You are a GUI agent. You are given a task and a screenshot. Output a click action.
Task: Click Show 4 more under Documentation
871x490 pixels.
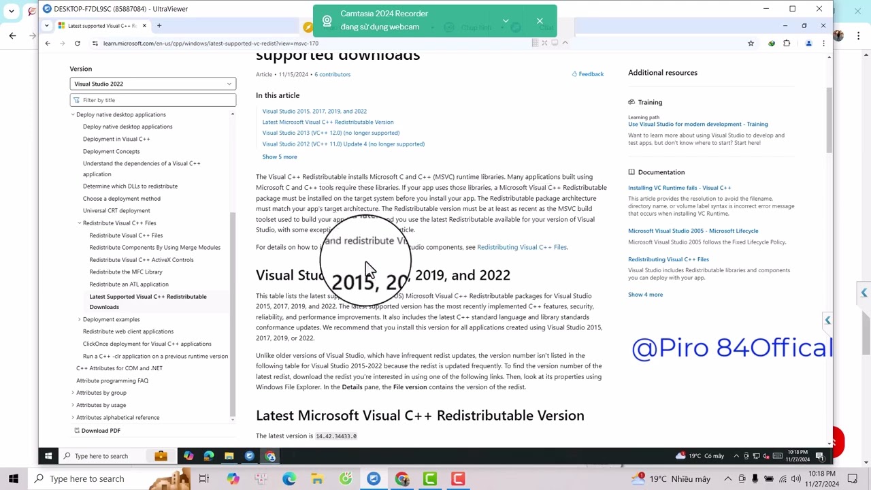[645, 295]
